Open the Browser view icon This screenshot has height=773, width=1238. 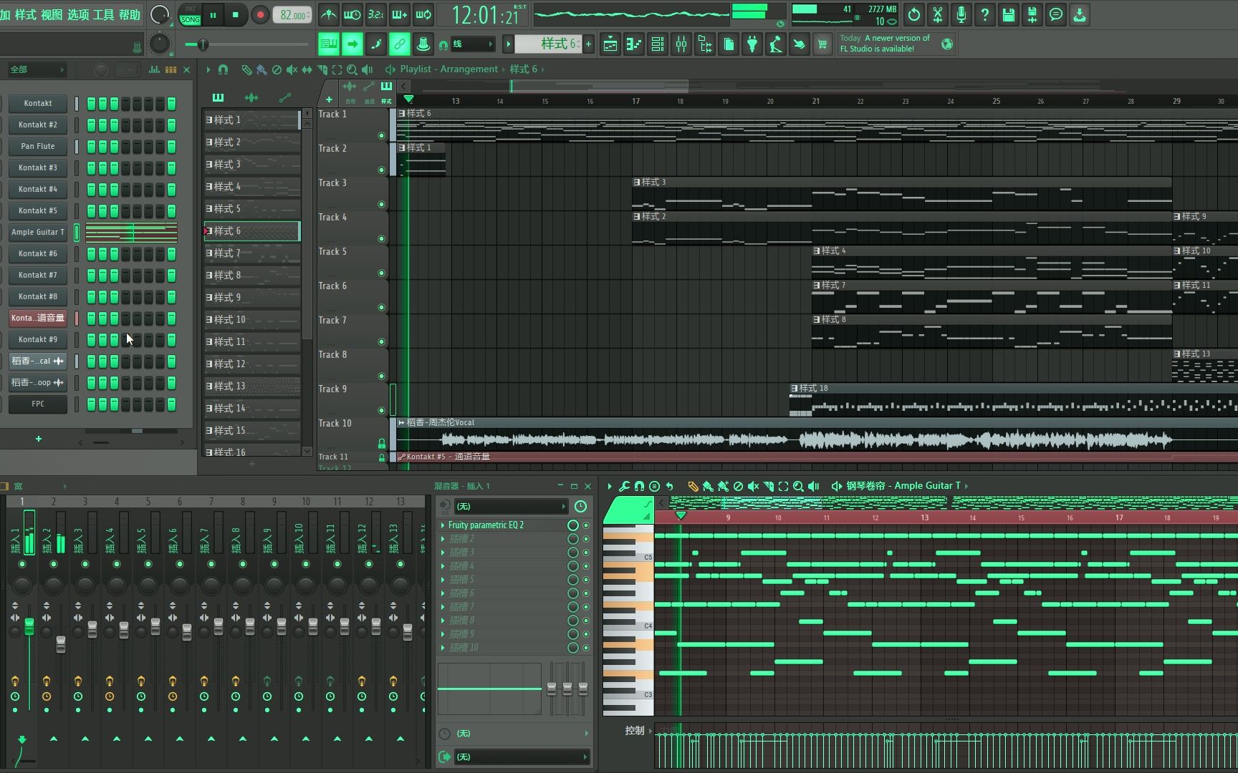click(x=705, y=44)
